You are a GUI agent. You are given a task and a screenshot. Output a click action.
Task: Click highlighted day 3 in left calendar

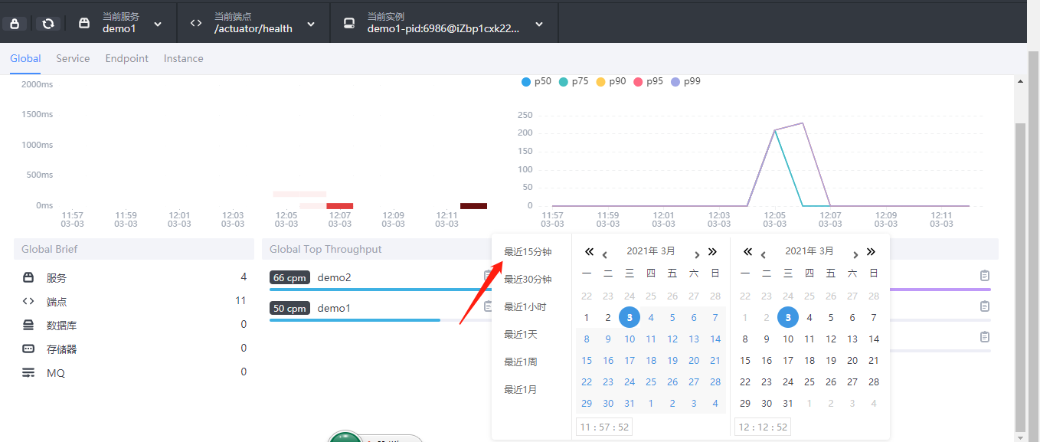coord(630,317)
